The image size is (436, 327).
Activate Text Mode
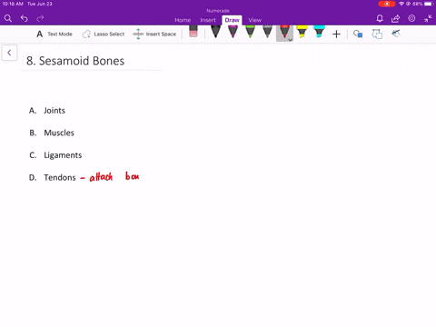coord(54,34)
